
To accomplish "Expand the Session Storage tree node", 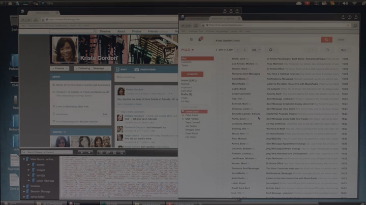I will (x=24, y=191).
